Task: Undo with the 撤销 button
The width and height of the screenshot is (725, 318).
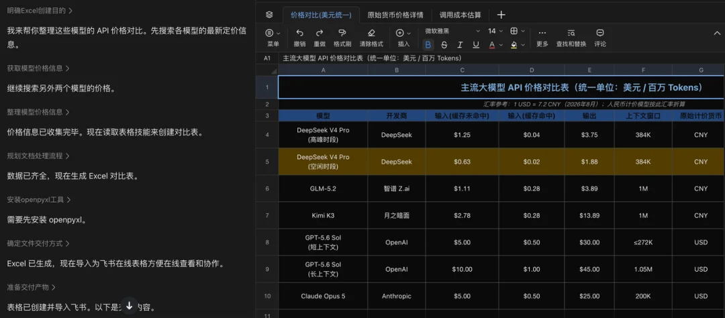Action: click(x=299, y=38)
